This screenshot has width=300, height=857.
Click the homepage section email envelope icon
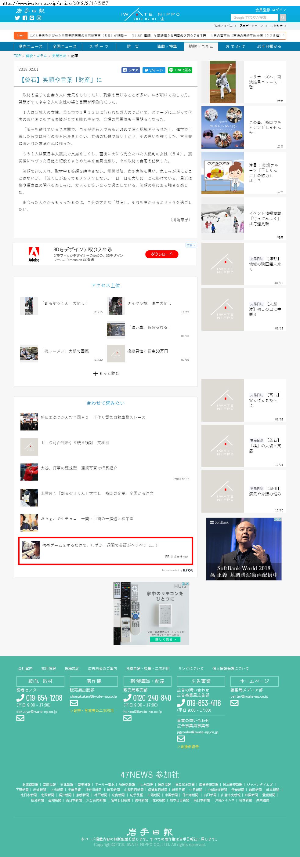234,703
